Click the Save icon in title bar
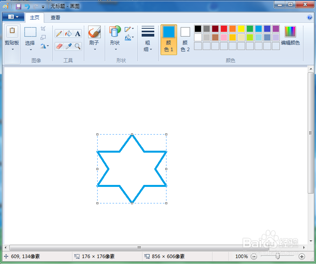Screen dimensions: 316x264 coord(18,7)
